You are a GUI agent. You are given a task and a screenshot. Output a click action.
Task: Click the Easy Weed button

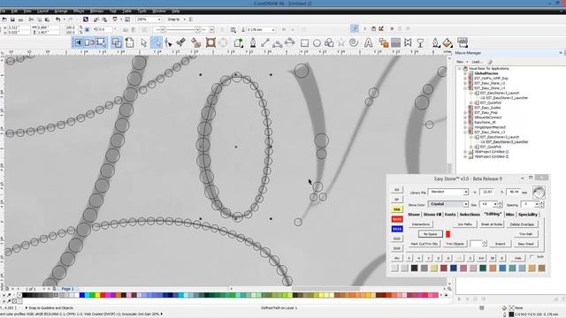(525, 244)
